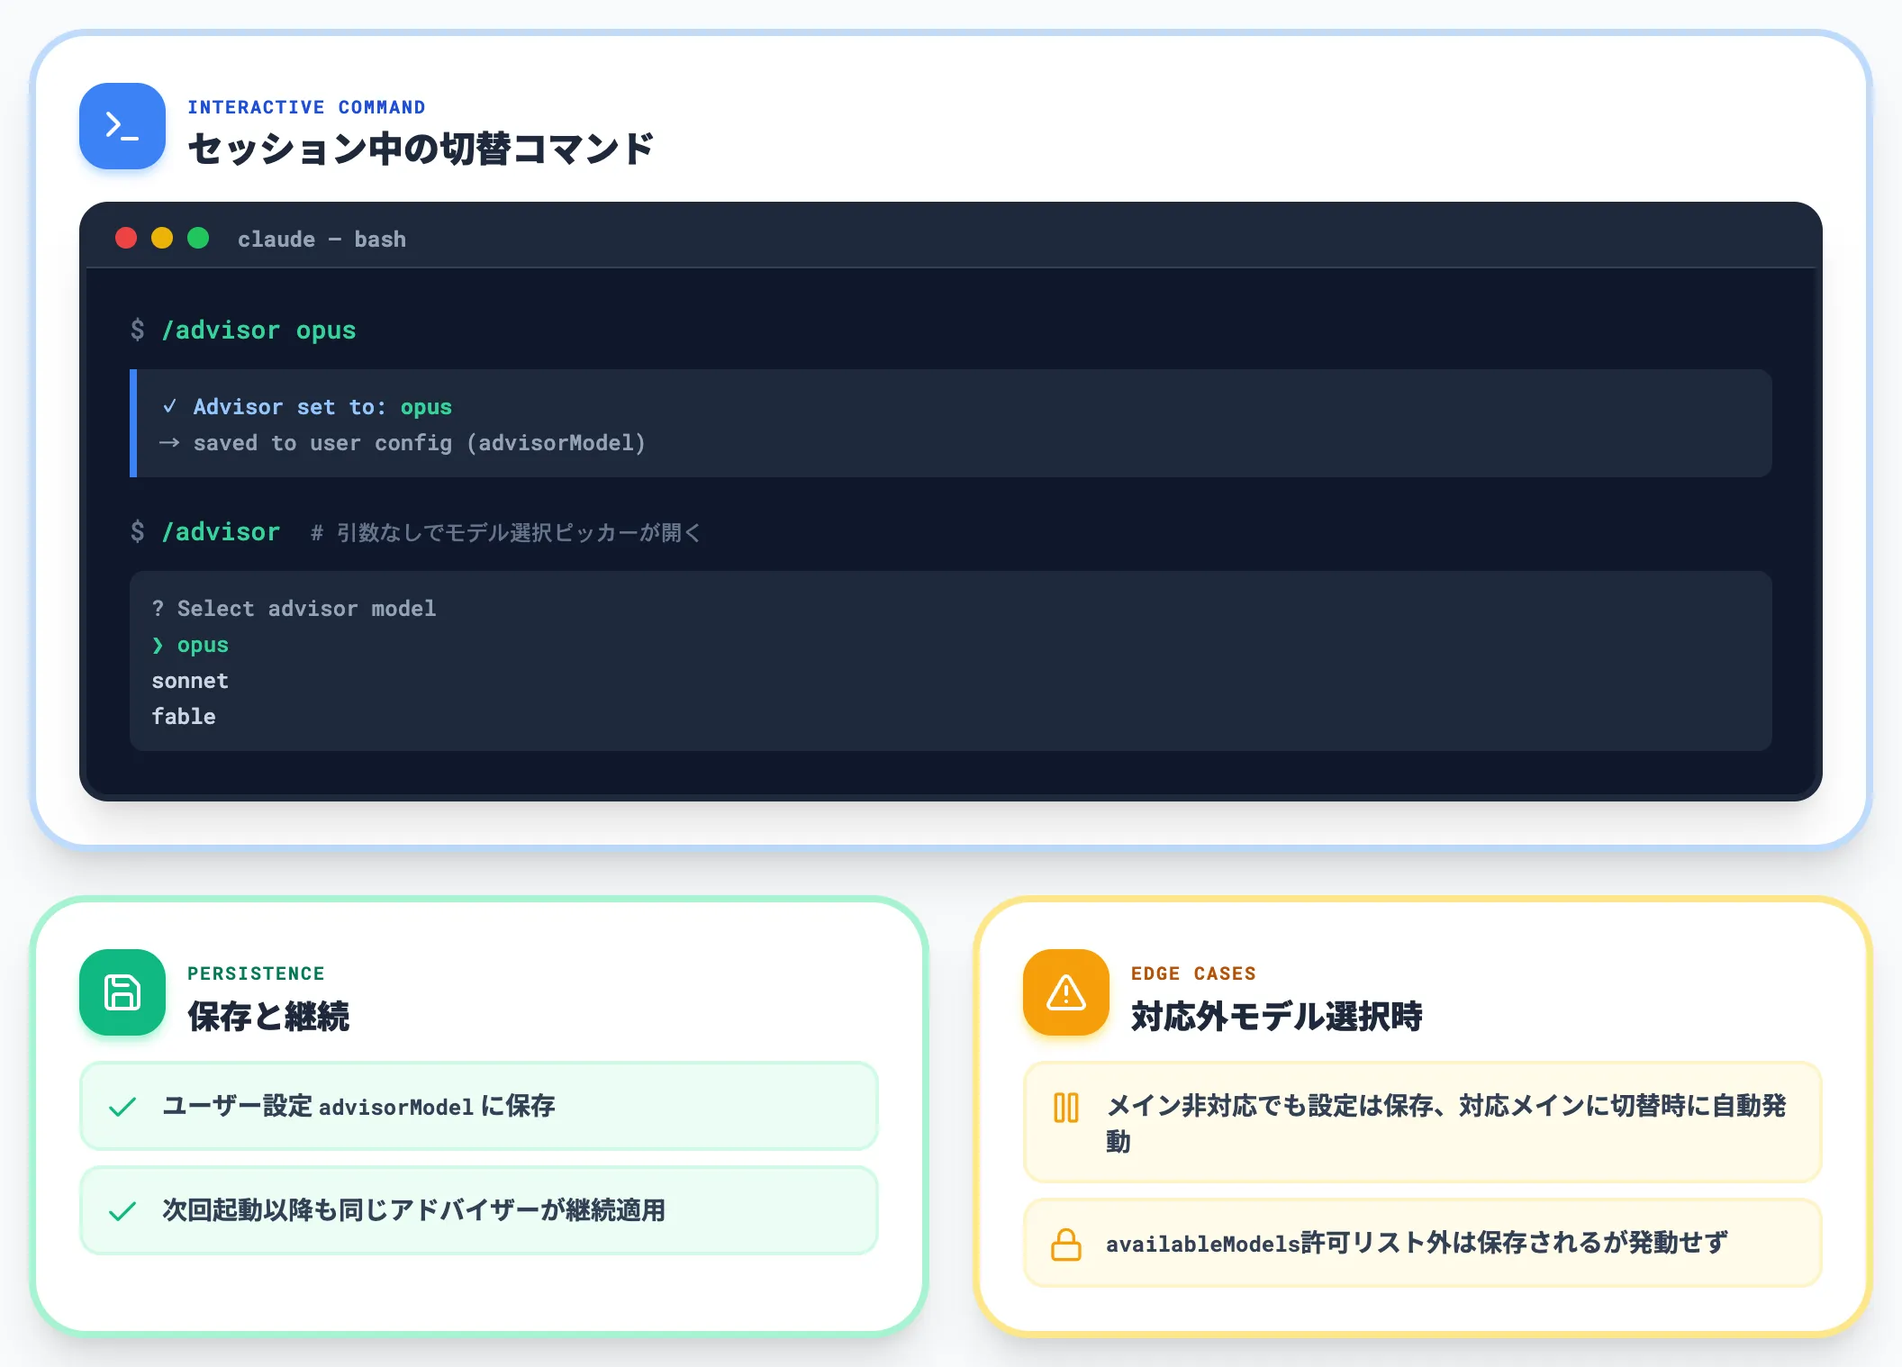Click the second '/advisor' command without arguments
Viewport: 1902px width, 1367px height.
point(221,532)
